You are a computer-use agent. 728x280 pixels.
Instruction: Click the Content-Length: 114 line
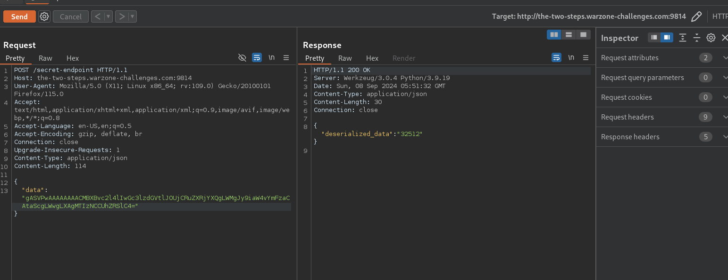tap(50, 166)
